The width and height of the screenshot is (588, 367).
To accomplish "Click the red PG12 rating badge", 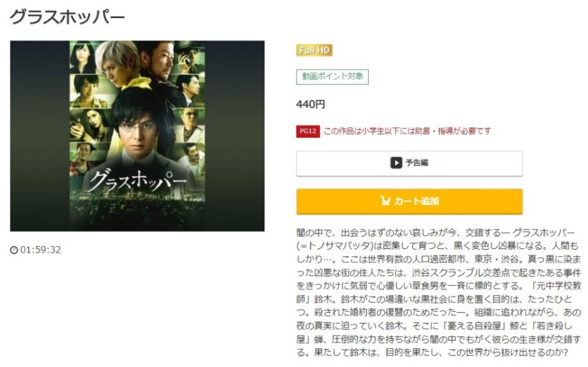I will click(x=308, y=131).
